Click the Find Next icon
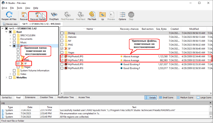 (x=81, y=15)
